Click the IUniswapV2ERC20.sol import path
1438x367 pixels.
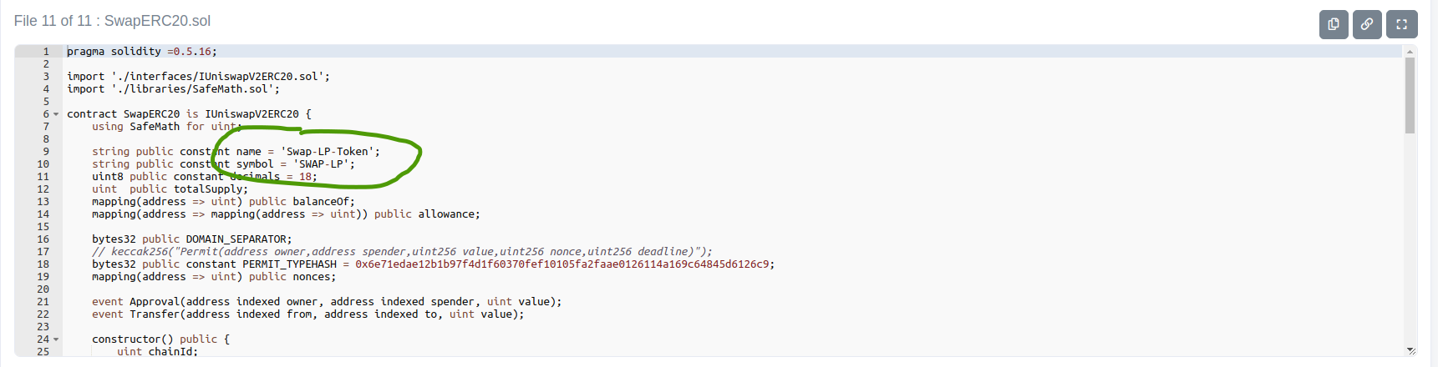(x=220, y=77)
